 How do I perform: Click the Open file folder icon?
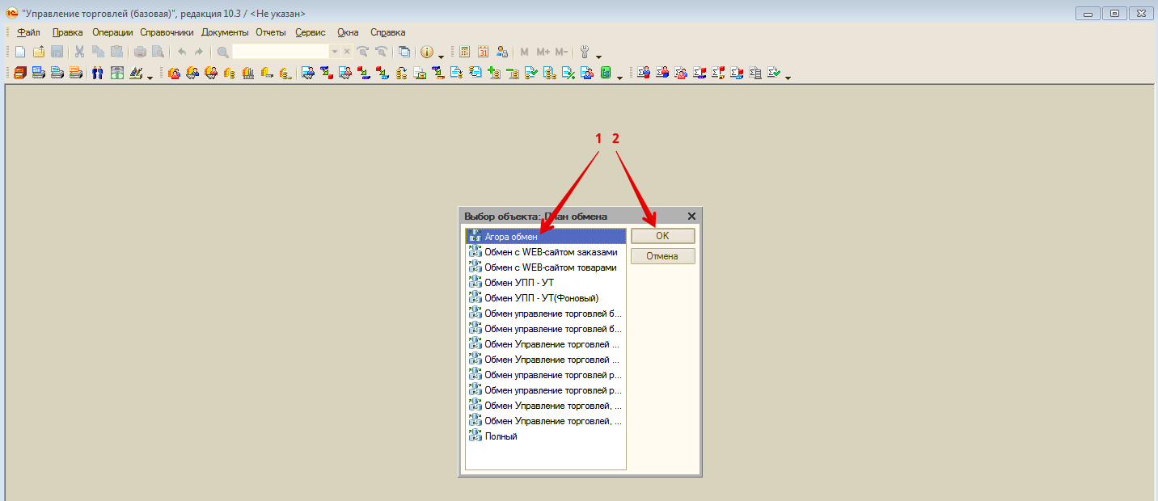tap(39, 52)
